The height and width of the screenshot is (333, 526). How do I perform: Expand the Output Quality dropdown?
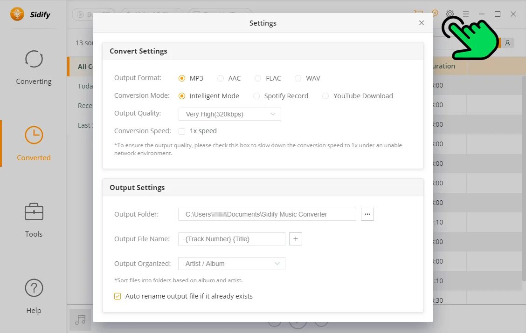coord(229,114)
